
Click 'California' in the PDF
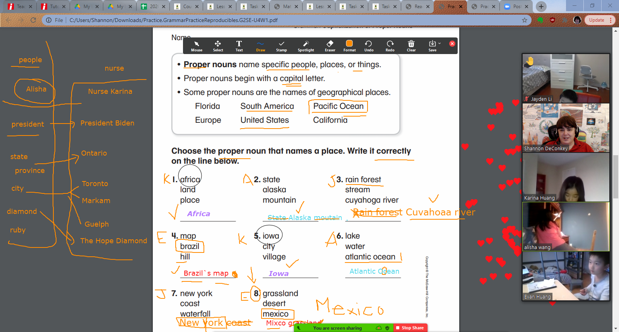330,120
